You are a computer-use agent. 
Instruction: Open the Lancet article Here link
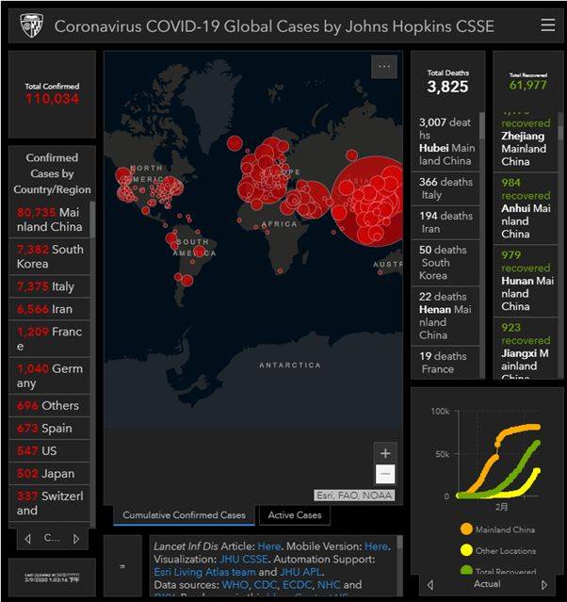268,546
